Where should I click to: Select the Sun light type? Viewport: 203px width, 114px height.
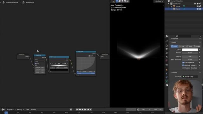182,46
